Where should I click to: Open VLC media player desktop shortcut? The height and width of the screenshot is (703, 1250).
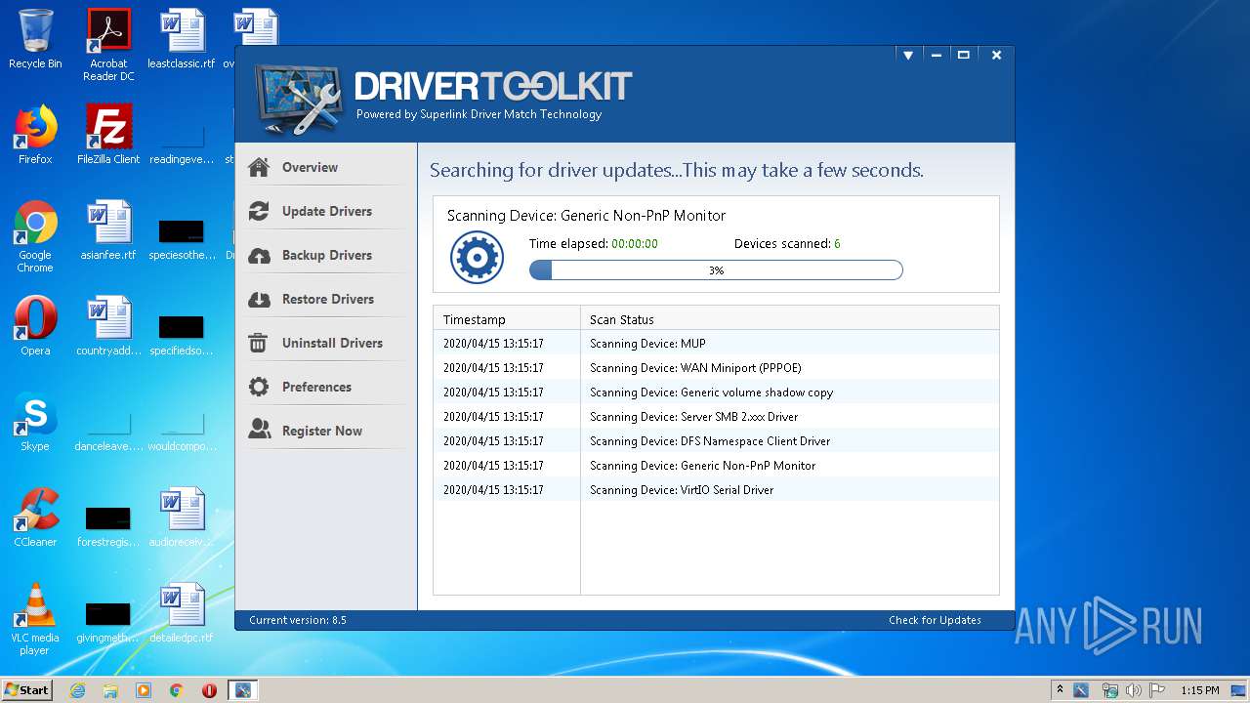coord(35,619)
